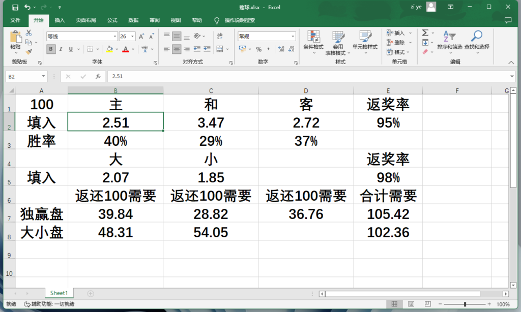Toggle underline formatting
The height and width of the screenshot is (312, 521).
(71, 49)
